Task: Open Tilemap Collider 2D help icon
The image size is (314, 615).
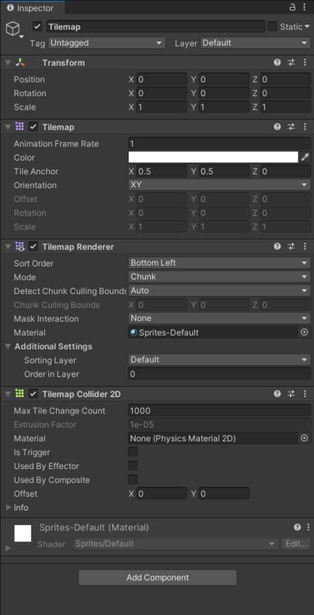Action: pyautogui.click(x=278, y=394)
